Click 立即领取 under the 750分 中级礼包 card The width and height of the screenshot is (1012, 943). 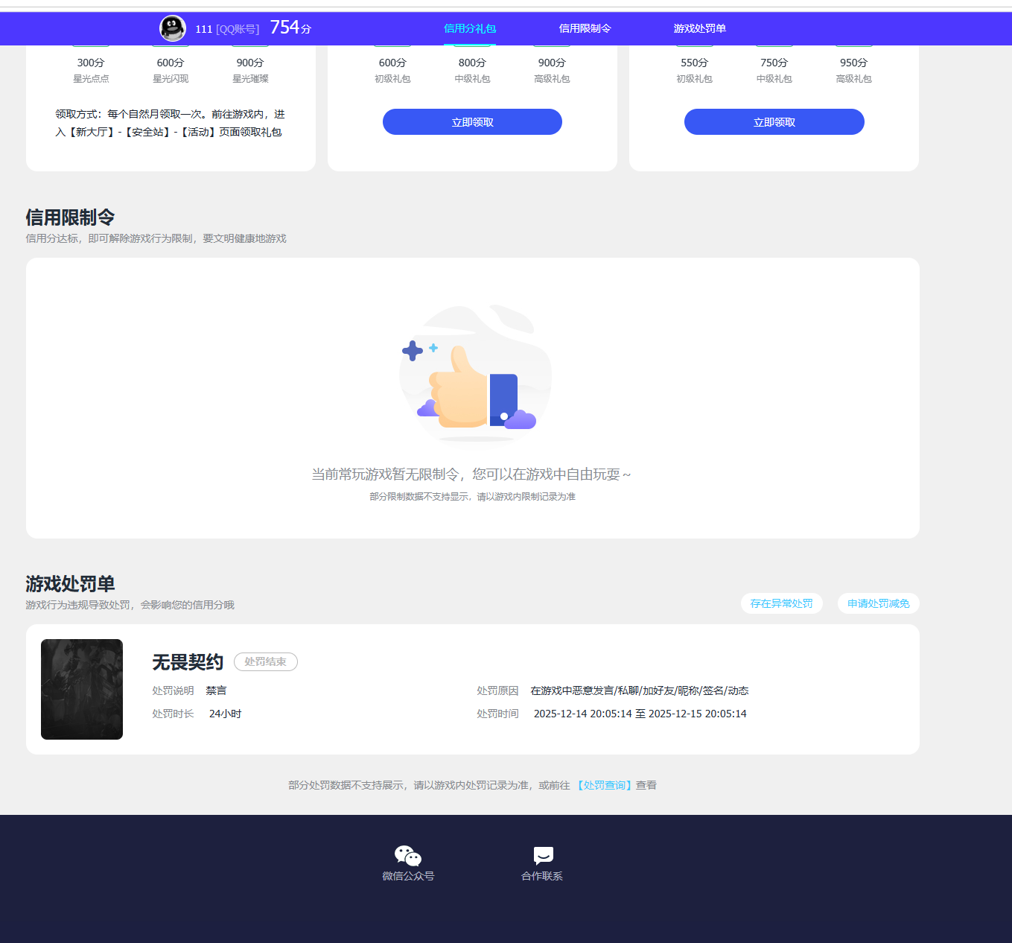pyautogui.click(x=774, y=122)
